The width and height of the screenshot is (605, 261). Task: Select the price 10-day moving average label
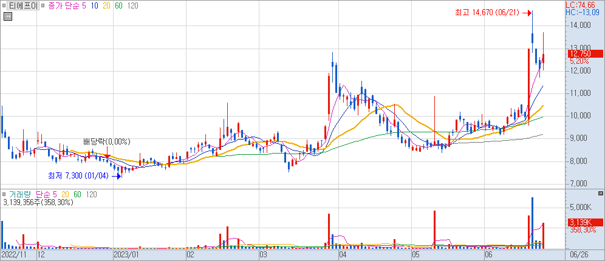[95, 6]
